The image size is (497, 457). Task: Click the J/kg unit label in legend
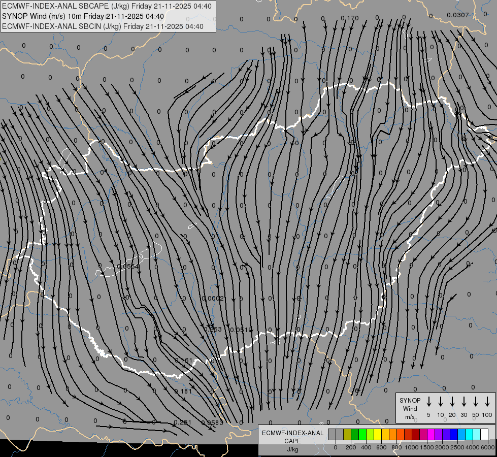tap(292, 449)
